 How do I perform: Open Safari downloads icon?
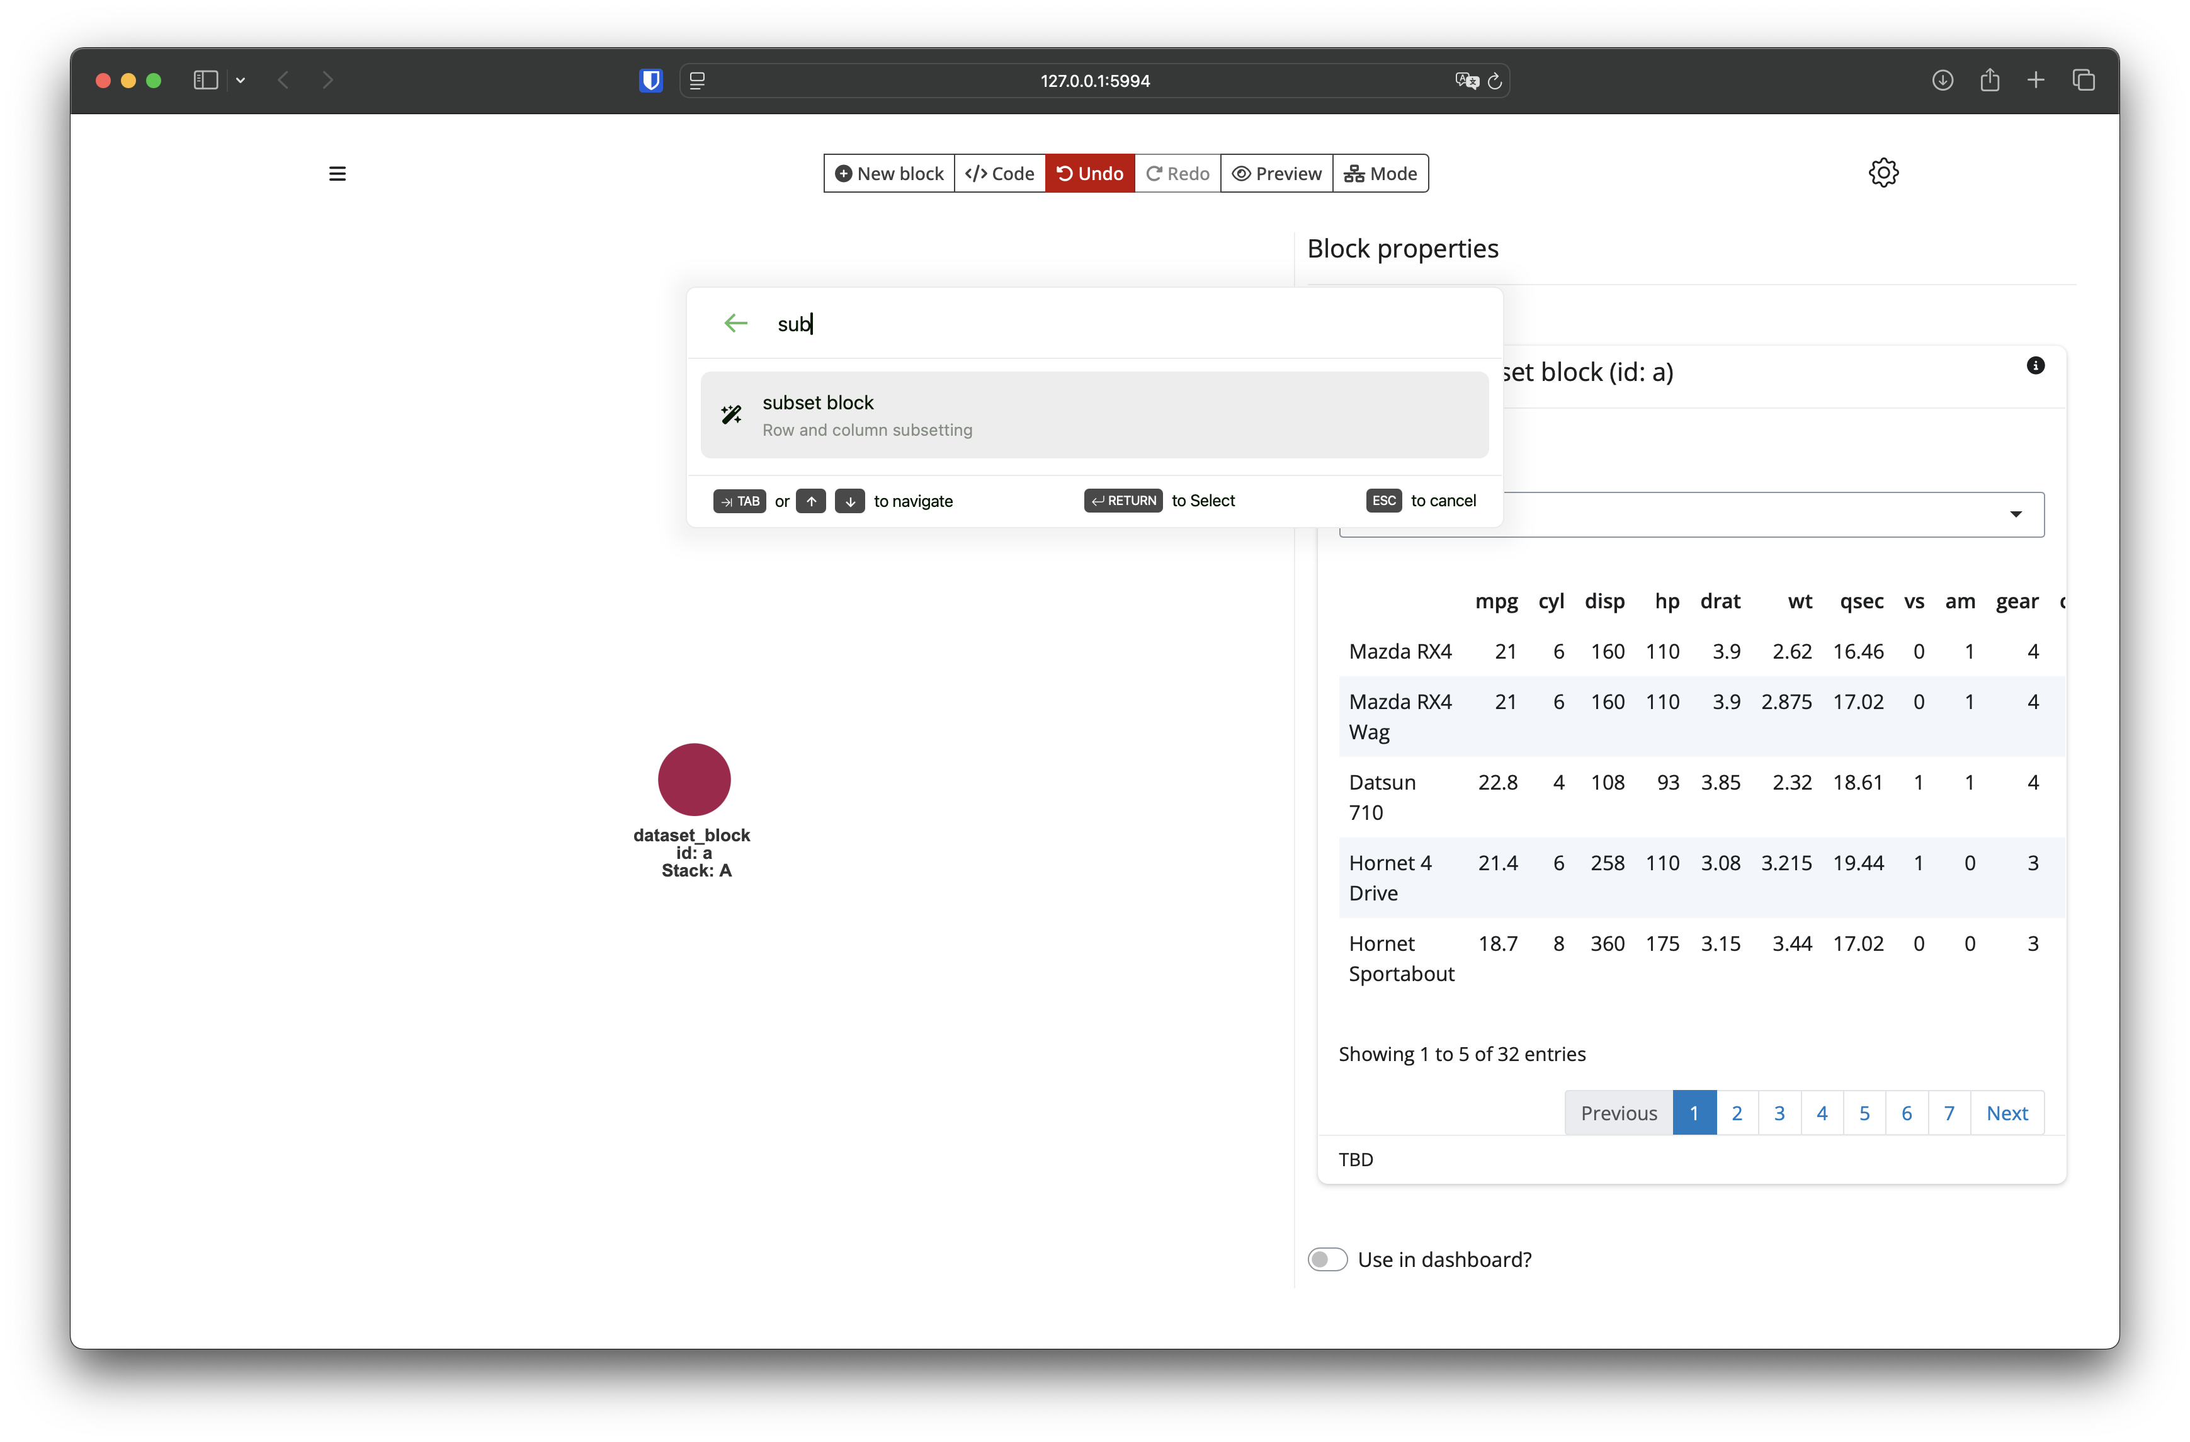pyautogui.click(x=1941, y=81)
